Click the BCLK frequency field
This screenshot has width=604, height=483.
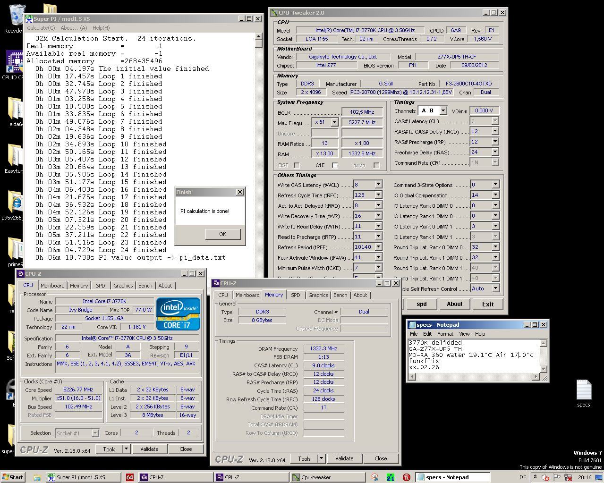point(362,112)
